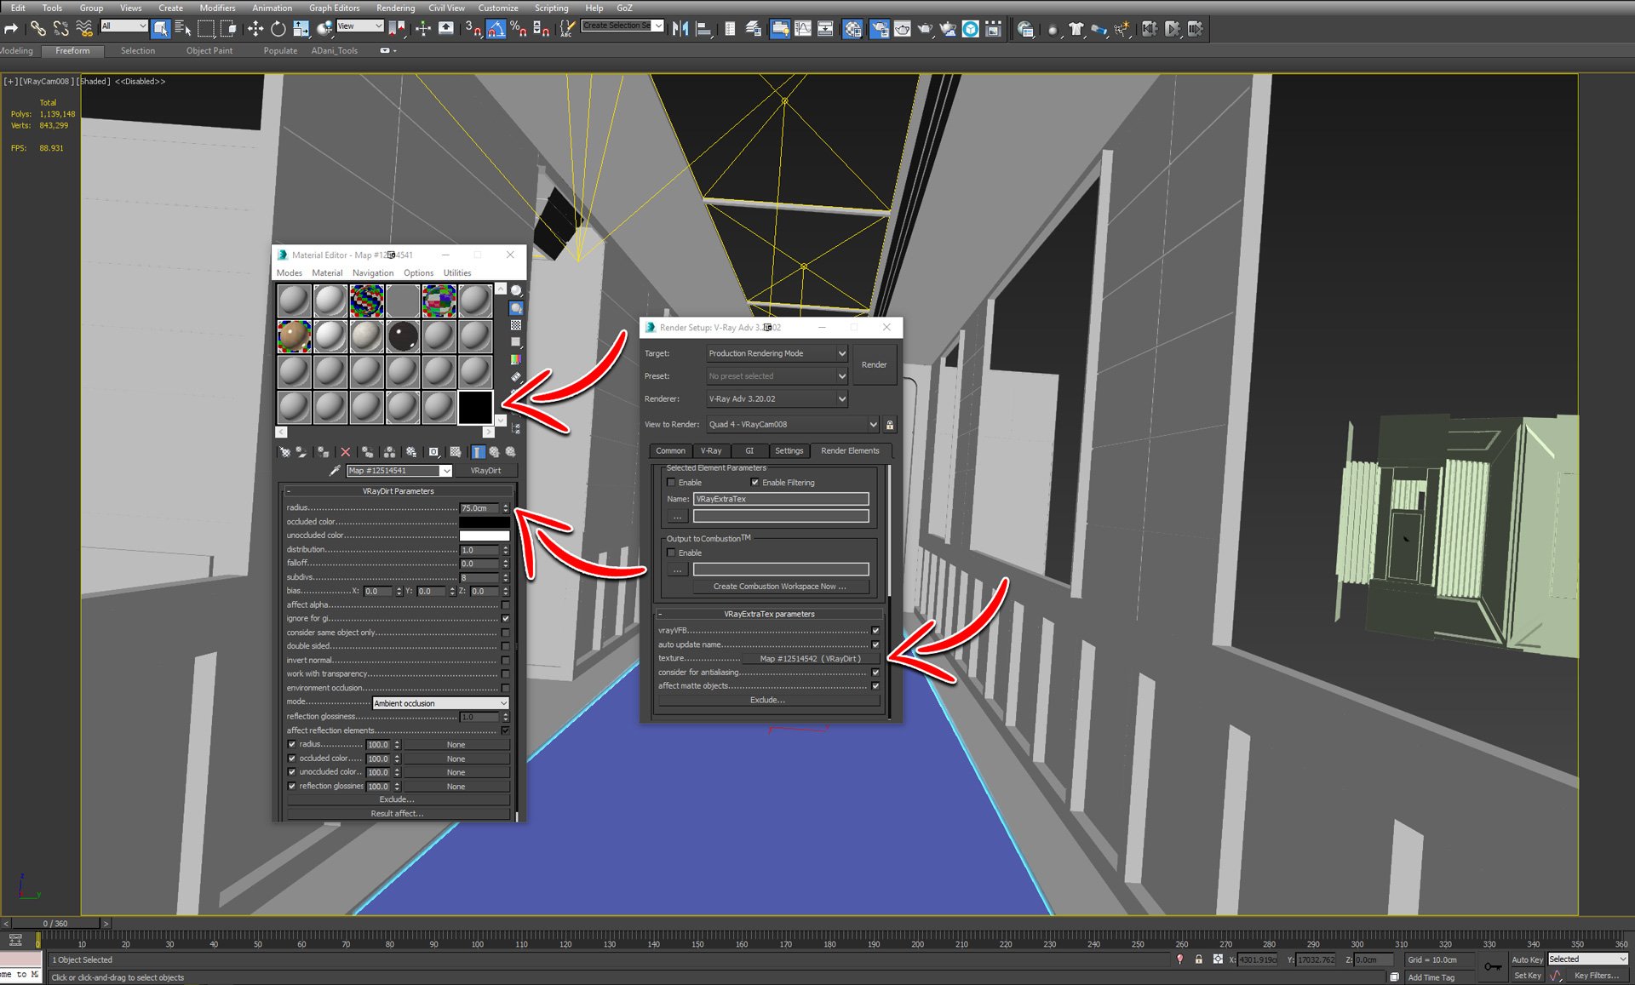Select the Move tool in toolbar
The image size is (1635, 985).
(x=255, y=29)
